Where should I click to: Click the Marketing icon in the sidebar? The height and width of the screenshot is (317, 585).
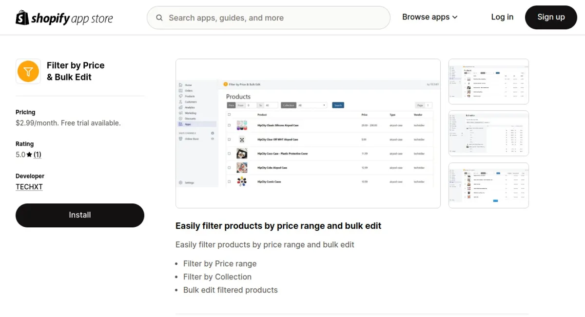[180, 113]
